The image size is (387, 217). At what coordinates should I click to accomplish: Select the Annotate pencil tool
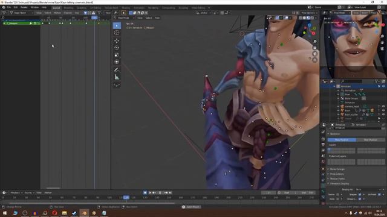click(x=117, y=70)
